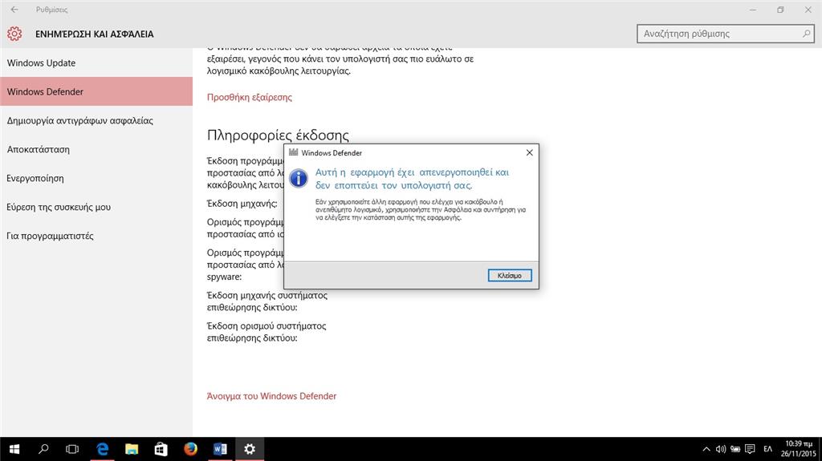Close the Settings window
Viewport: 822px width, 461px height.
click(x=808, y=10)
